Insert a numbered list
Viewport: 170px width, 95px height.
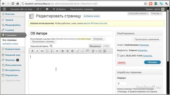coord(52,51)
